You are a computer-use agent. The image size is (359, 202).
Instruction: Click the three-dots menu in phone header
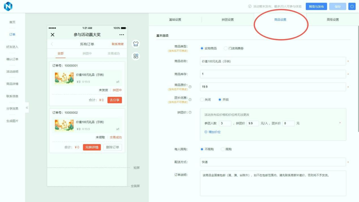(122, 35)
